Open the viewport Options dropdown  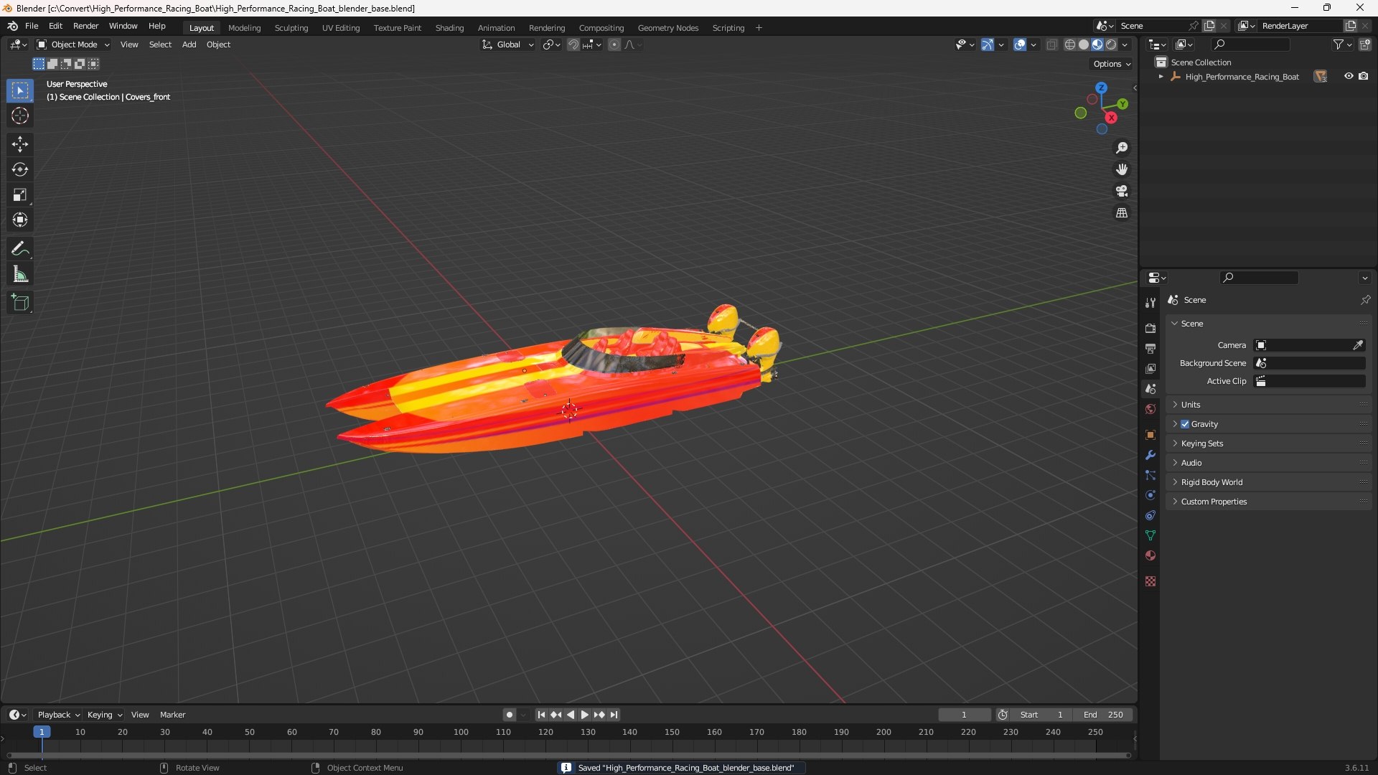tap(1112, 64)
